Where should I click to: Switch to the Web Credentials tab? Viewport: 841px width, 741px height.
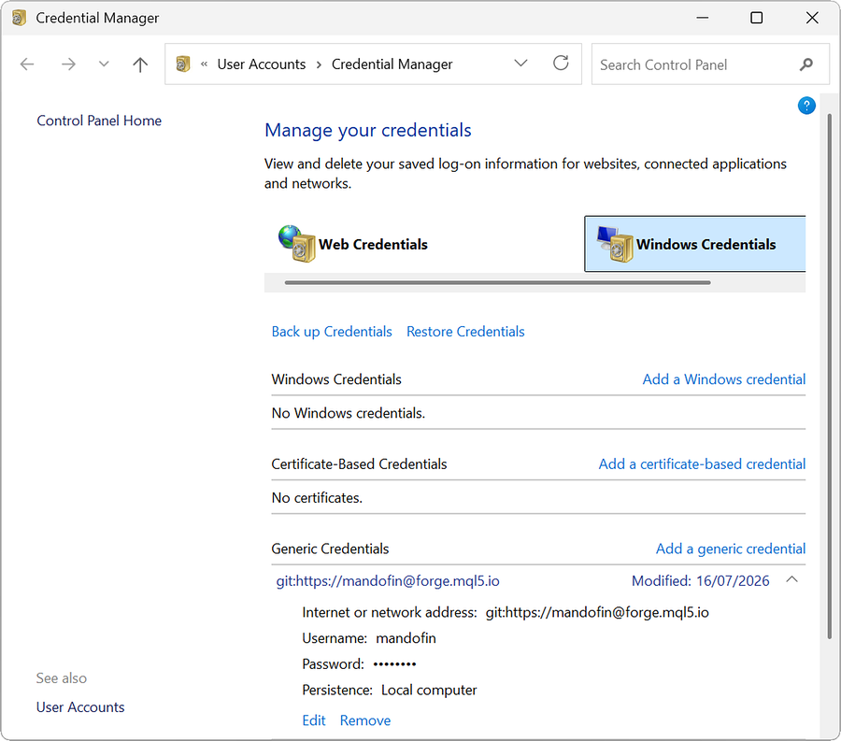point(353,244)
